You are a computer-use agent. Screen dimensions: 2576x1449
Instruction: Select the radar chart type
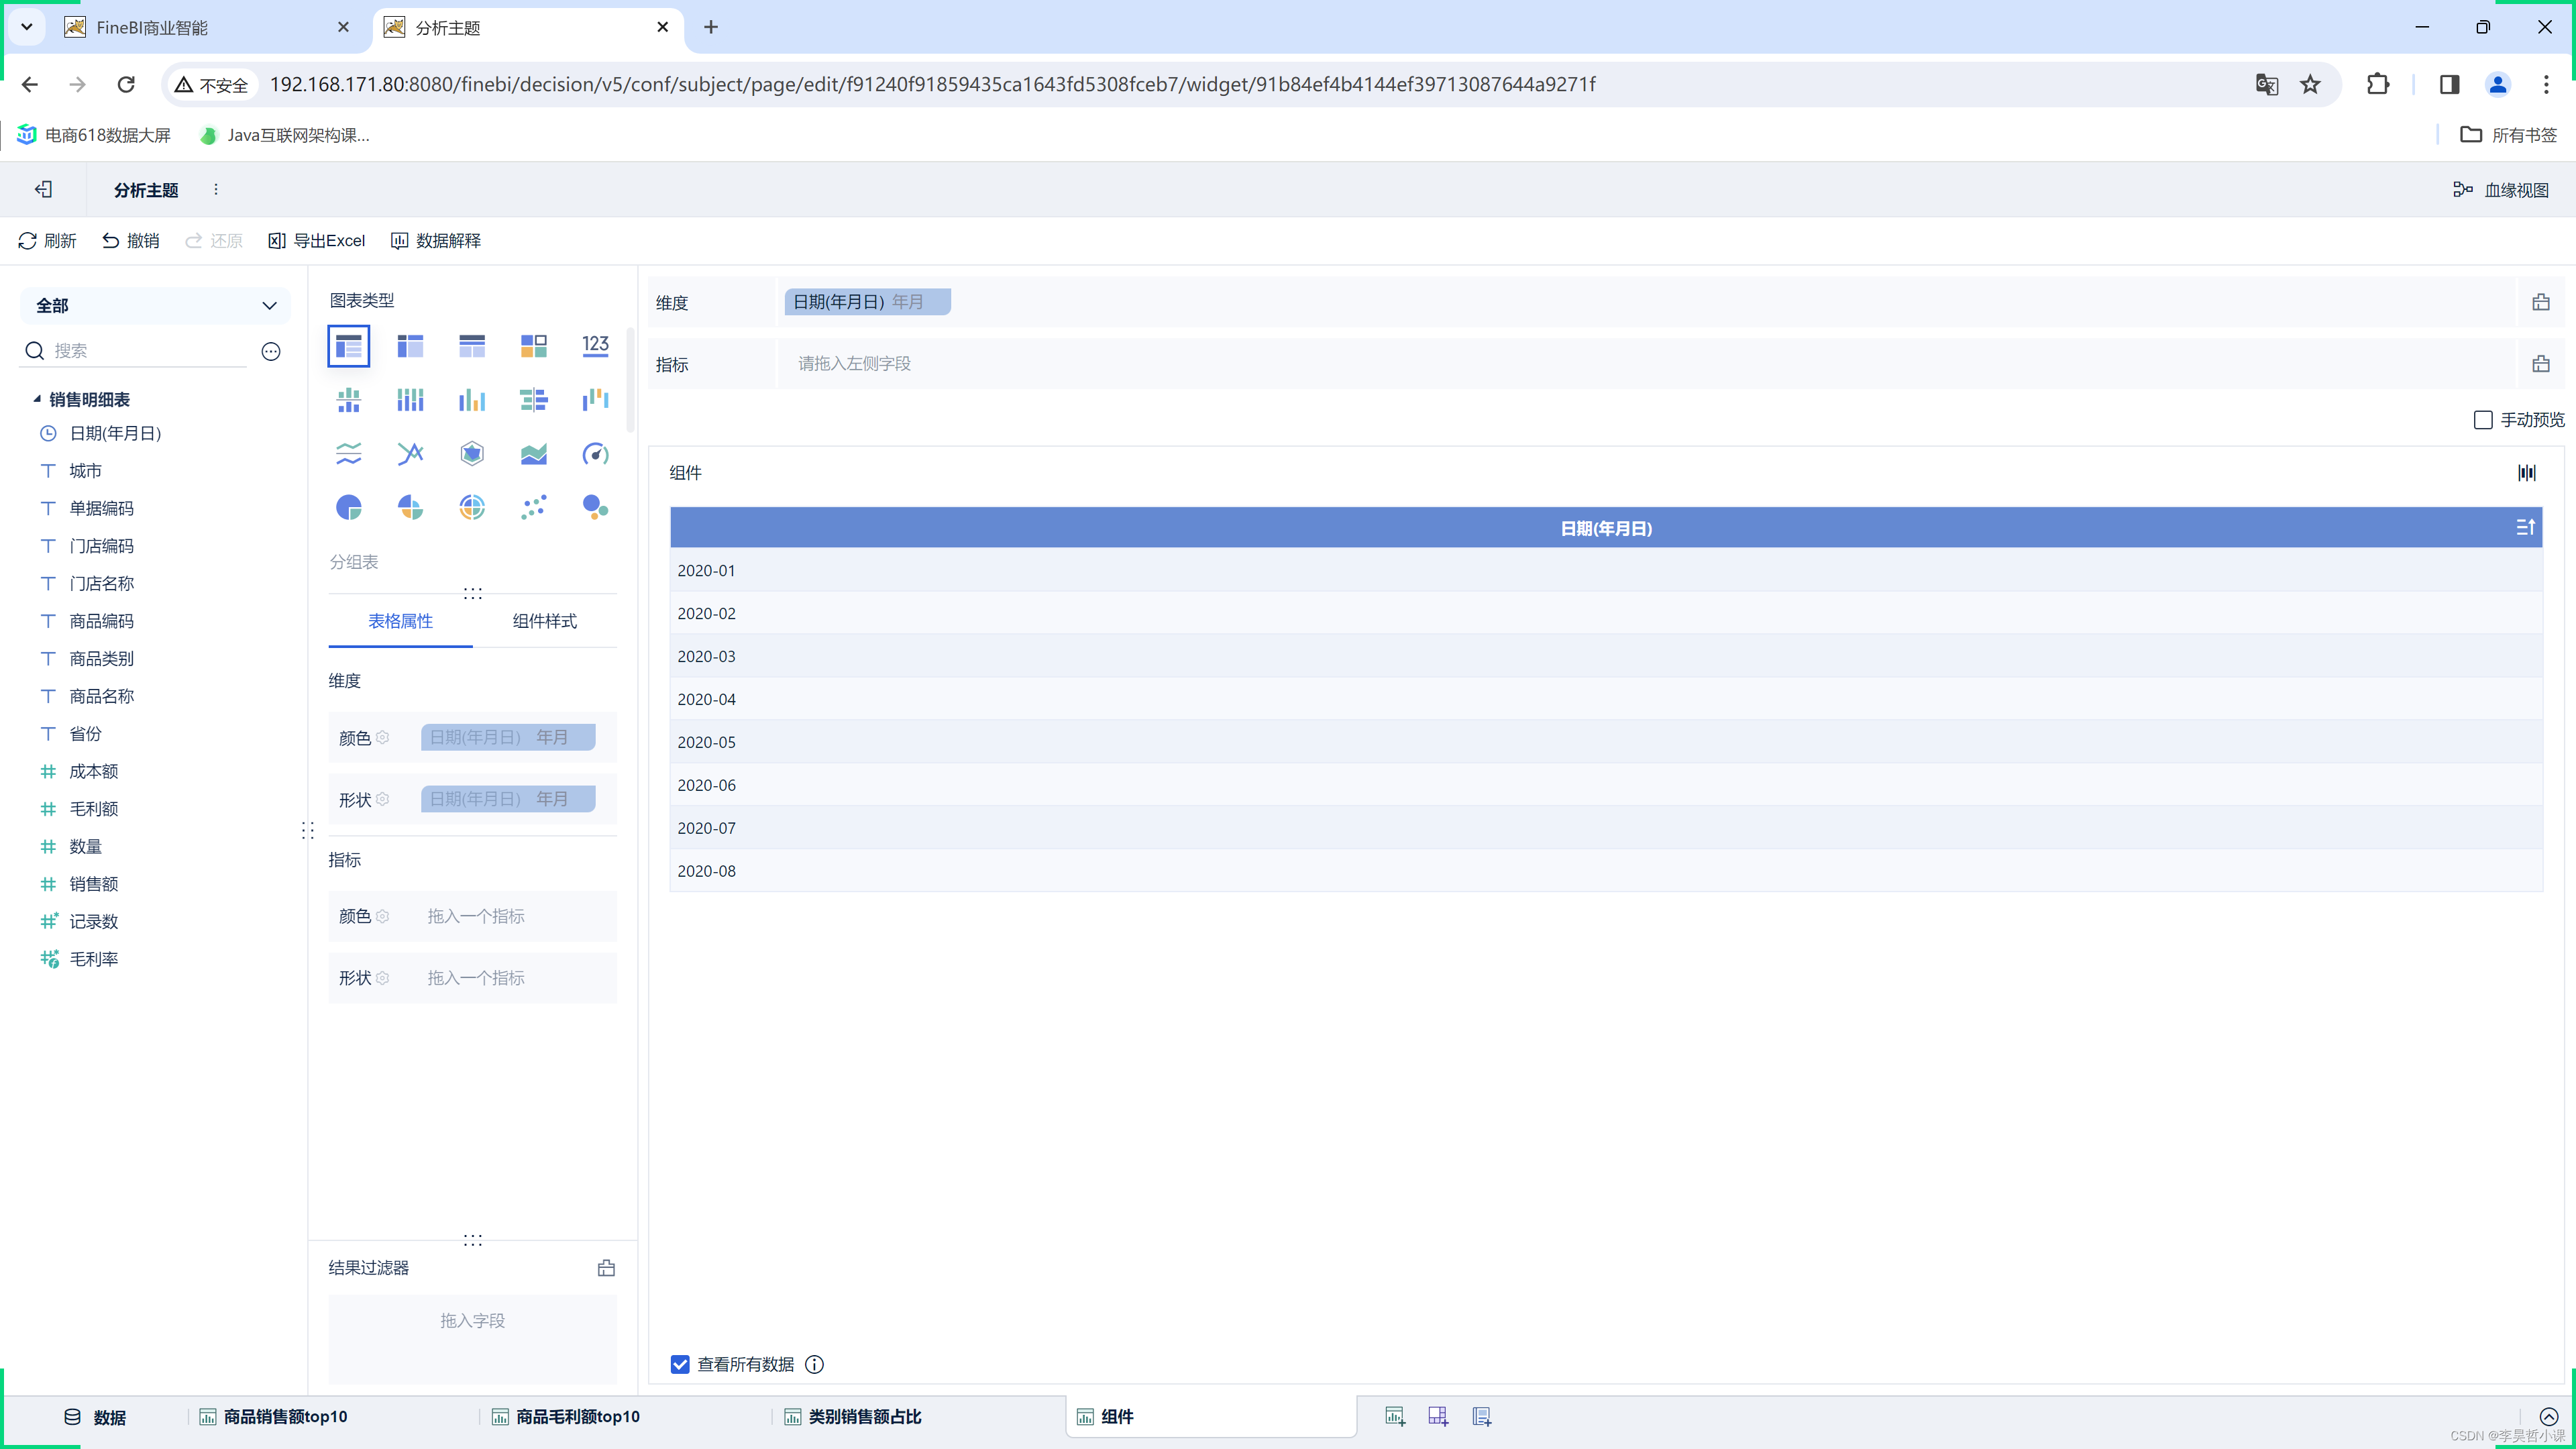pos(472,454)
